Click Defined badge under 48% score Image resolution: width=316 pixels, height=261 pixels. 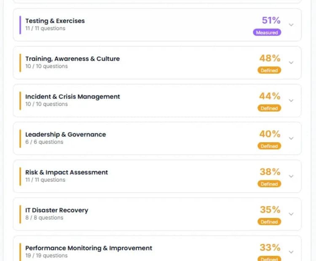click(x=269, y=70)
